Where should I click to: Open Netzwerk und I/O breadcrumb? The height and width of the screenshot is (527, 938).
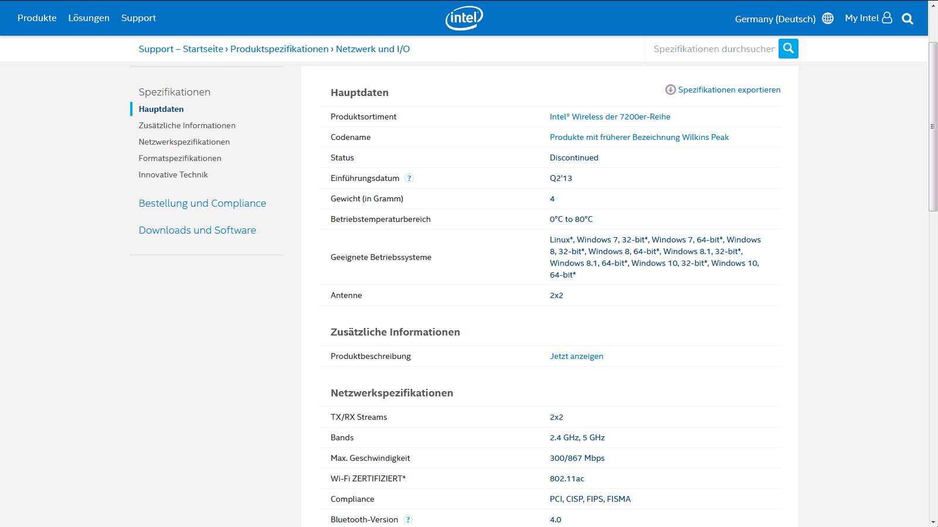point(373,49)
